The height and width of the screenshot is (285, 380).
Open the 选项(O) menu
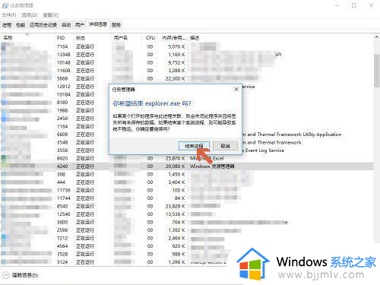tap(30, 15)
